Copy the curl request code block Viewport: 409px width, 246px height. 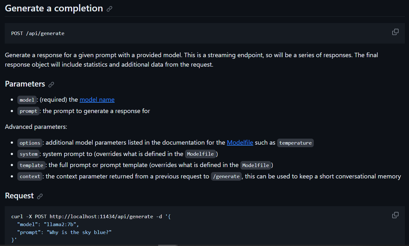(395, 215)
